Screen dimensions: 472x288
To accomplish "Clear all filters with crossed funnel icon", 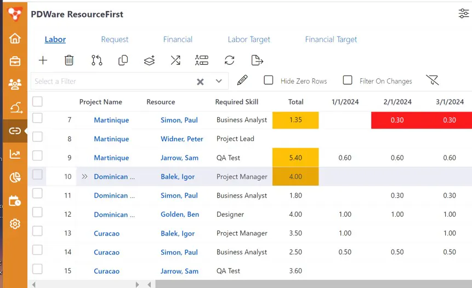I will point(433,80).
